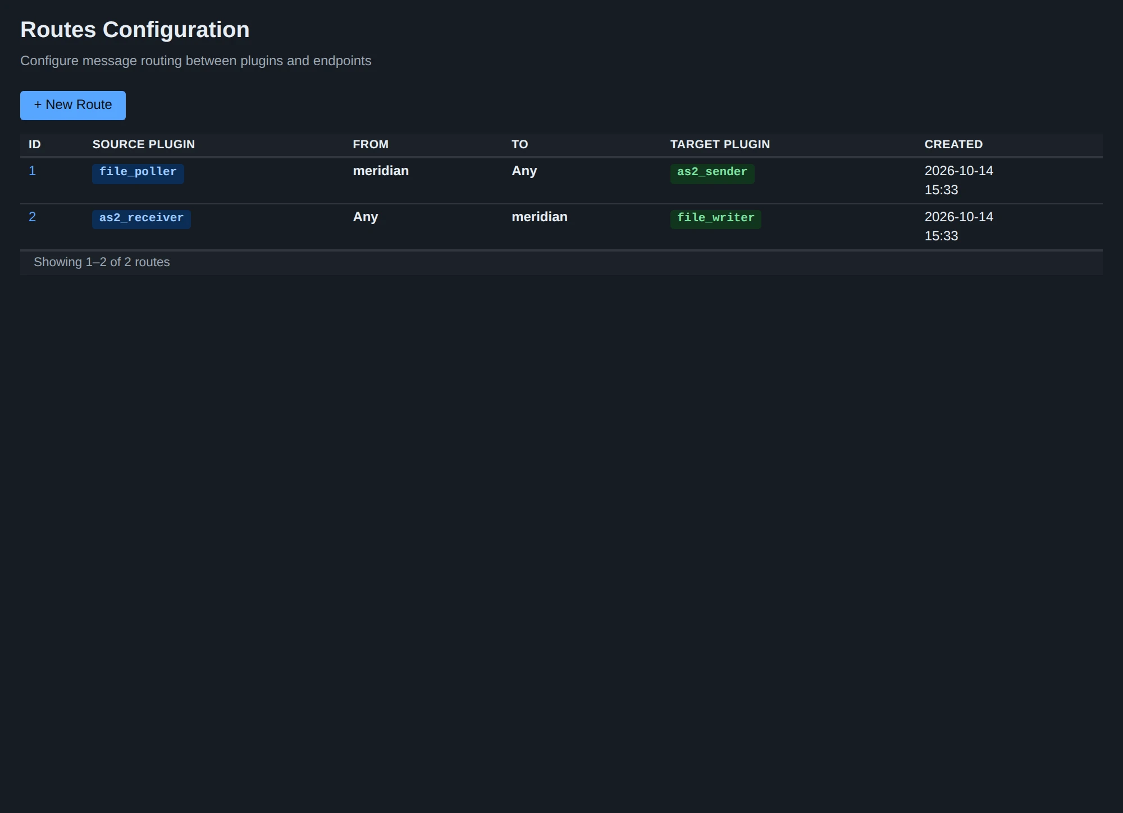Click the ID column header
The height and width of the screenshot is (813, 1123).
tap(35, 144)
